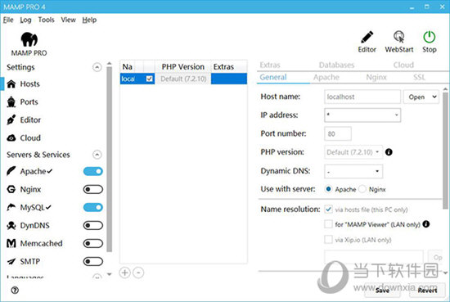Select Nginx radio for Use with server

click(362, 189)
